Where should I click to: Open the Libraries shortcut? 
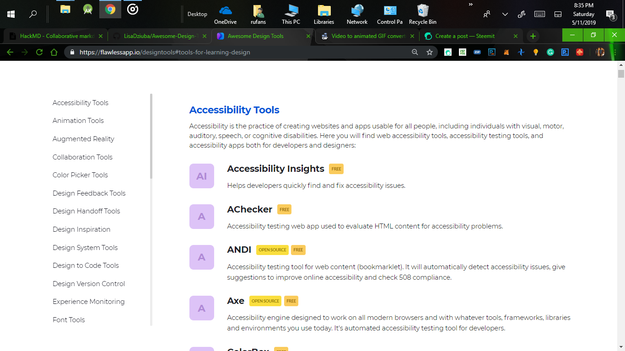(324, 14)
